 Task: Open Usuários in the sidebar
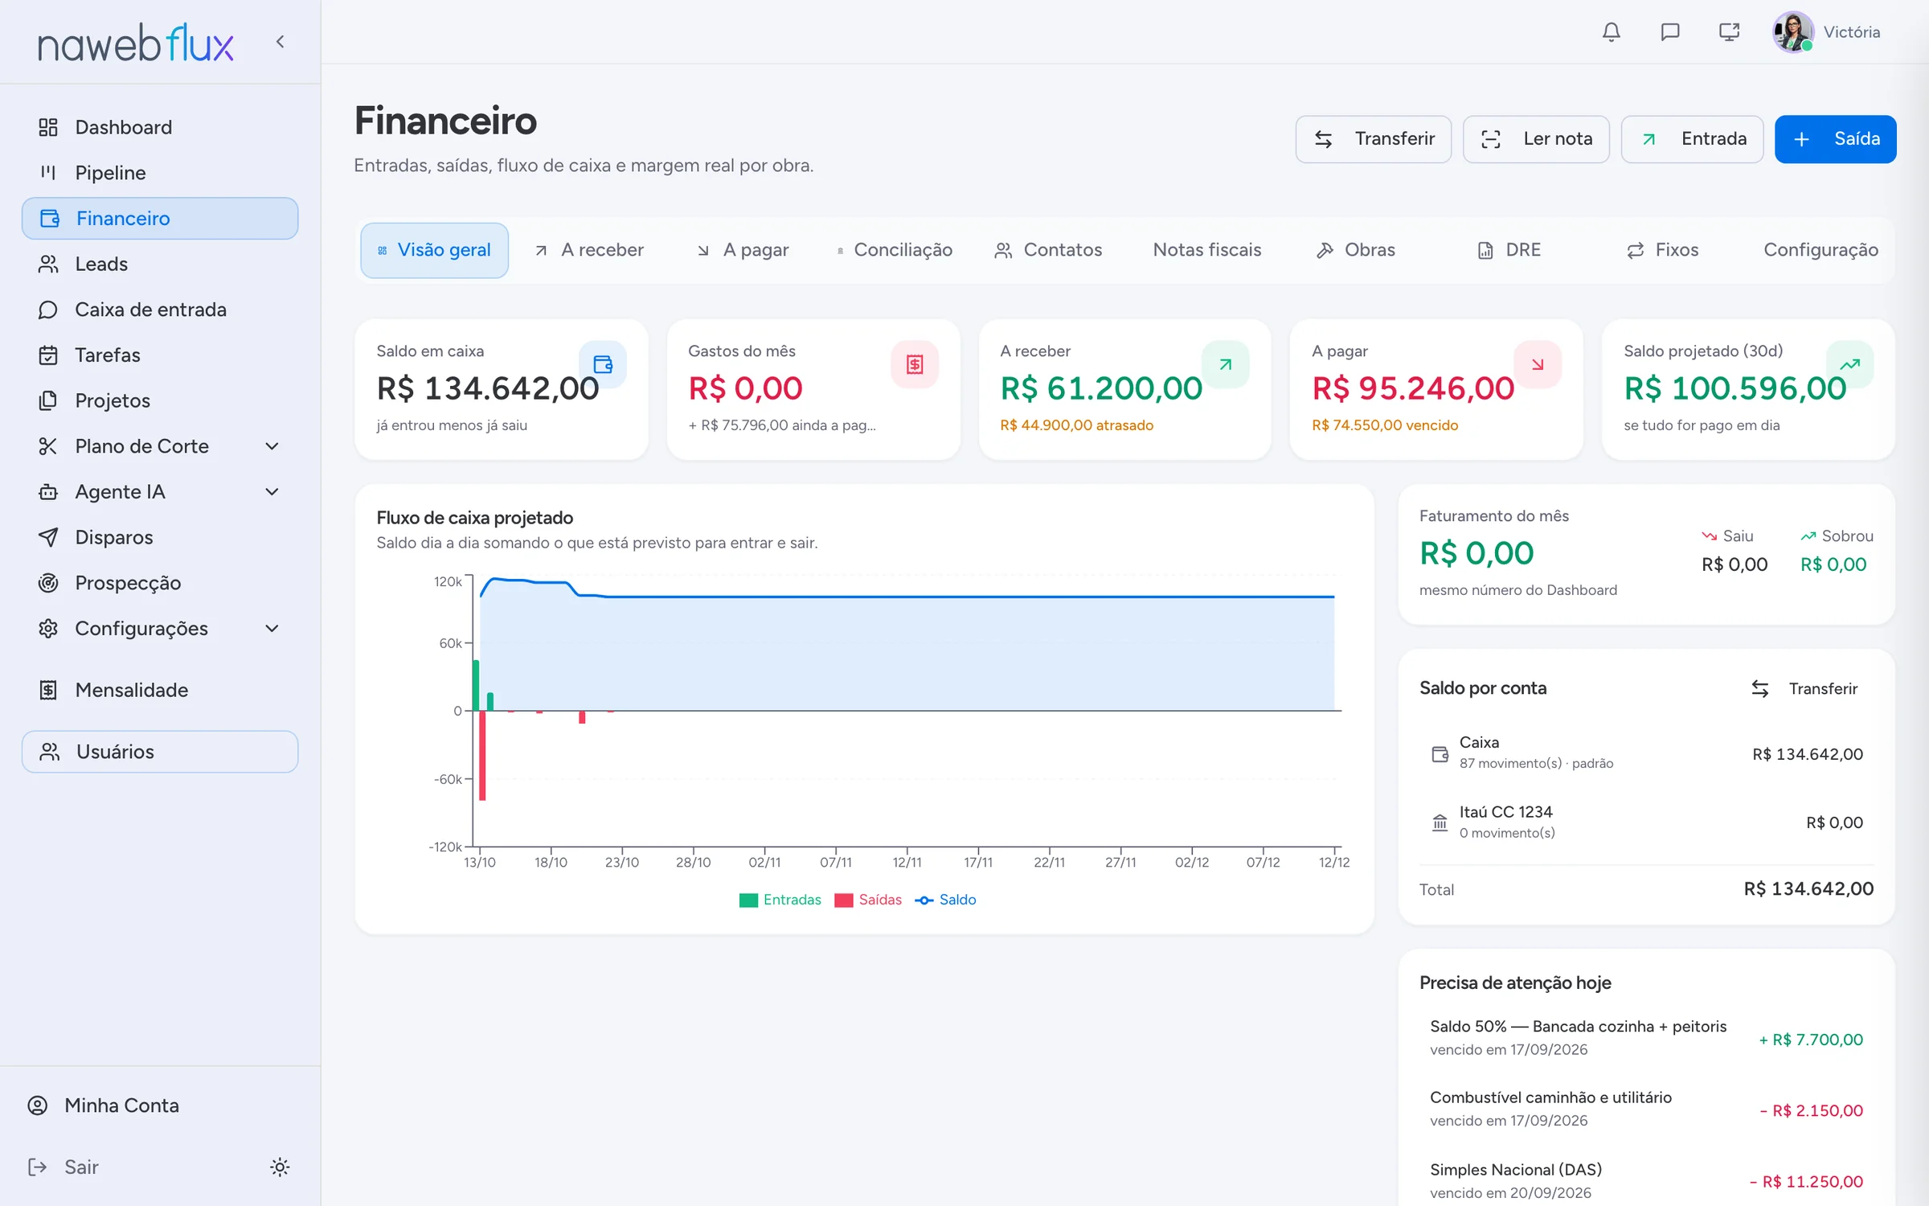tap(160, 752)
